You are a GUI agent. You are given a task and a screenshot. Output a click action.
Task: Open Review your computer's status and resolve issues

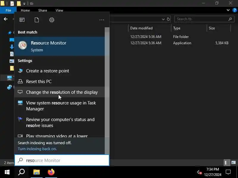click(x=59, y=123)
